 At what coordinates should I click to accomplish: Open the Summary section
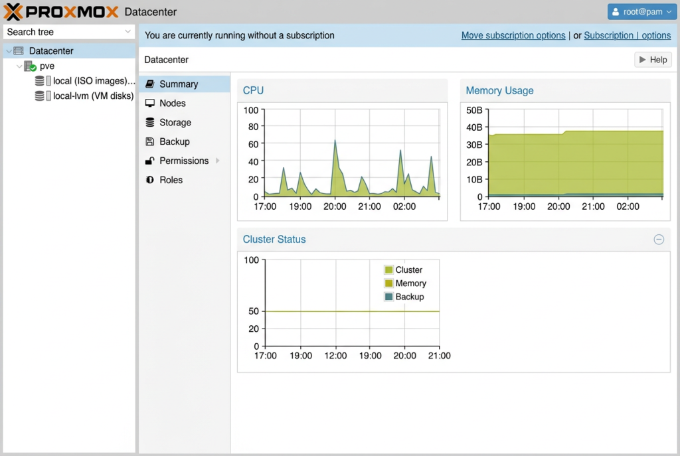pos(185,84)
